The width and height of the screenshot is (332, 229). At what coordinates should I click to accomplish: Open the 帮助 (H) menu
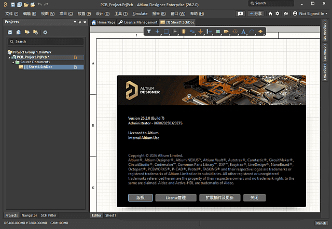197,14
